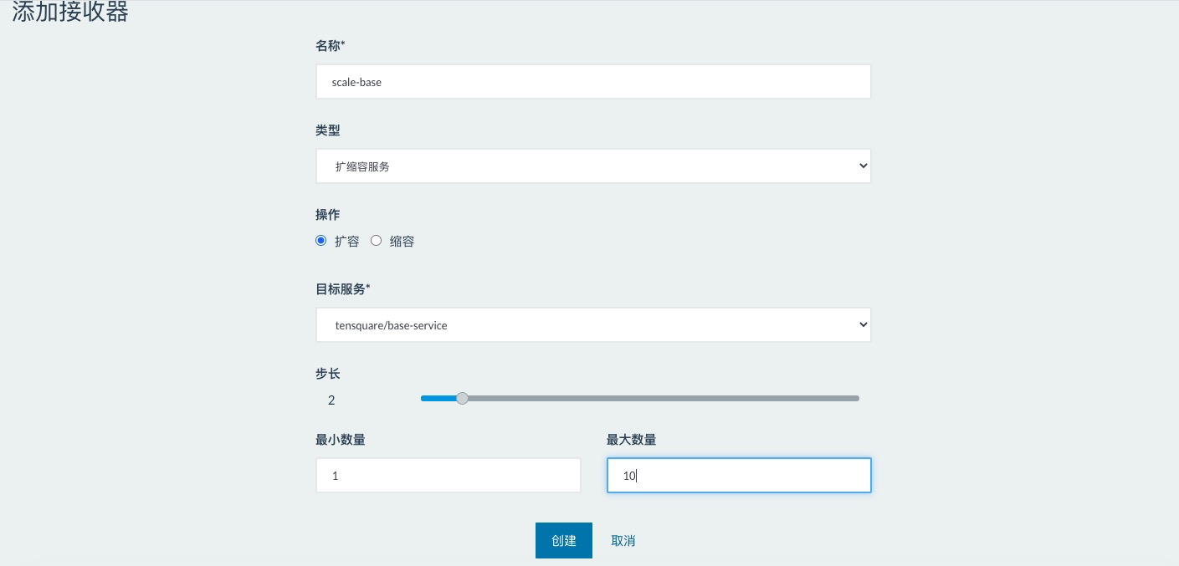The width and height of the screenshot is (1179, 566).
Task: Pick tensquare/base-service in target service dropdown
Action: pyautogui.click(x=593, y=324)
